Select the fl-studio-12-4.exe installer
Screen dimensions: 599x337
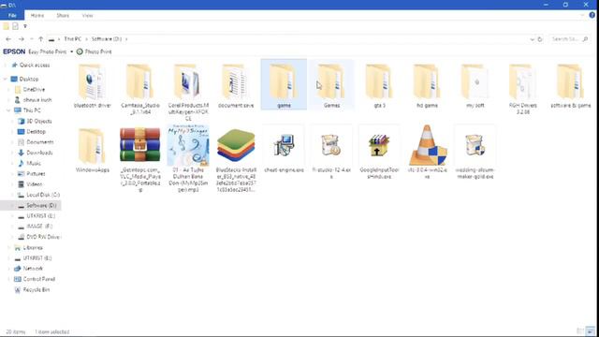click(331, 153)
